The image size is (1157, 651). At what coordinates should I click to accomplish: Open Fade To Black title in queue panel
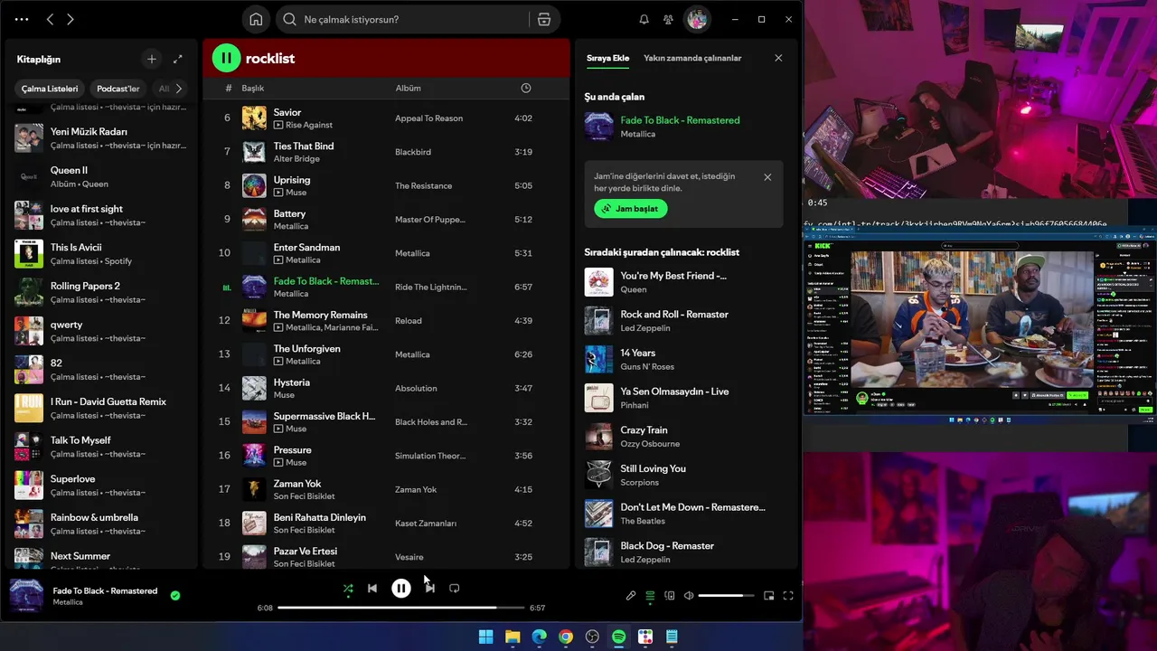pos(680,120)
